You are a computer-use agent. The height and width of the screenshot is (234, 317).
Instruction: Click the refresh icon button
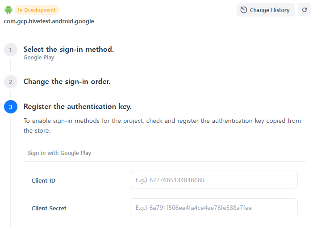[304, 10]
